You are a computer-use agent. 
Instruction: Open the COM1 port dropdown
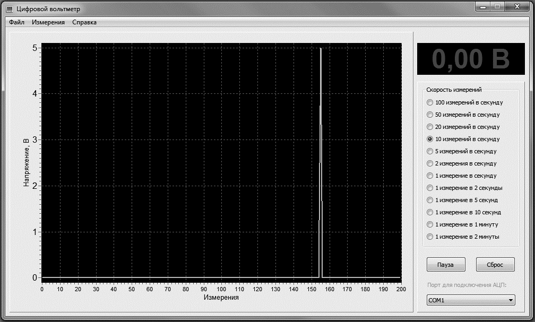click(x=471, y=300)
